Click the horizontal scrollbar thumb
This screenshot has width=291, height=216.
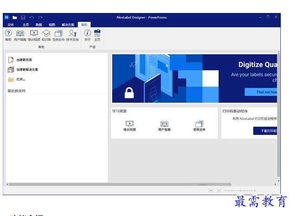pyautogui.click(x=120, y=184)
